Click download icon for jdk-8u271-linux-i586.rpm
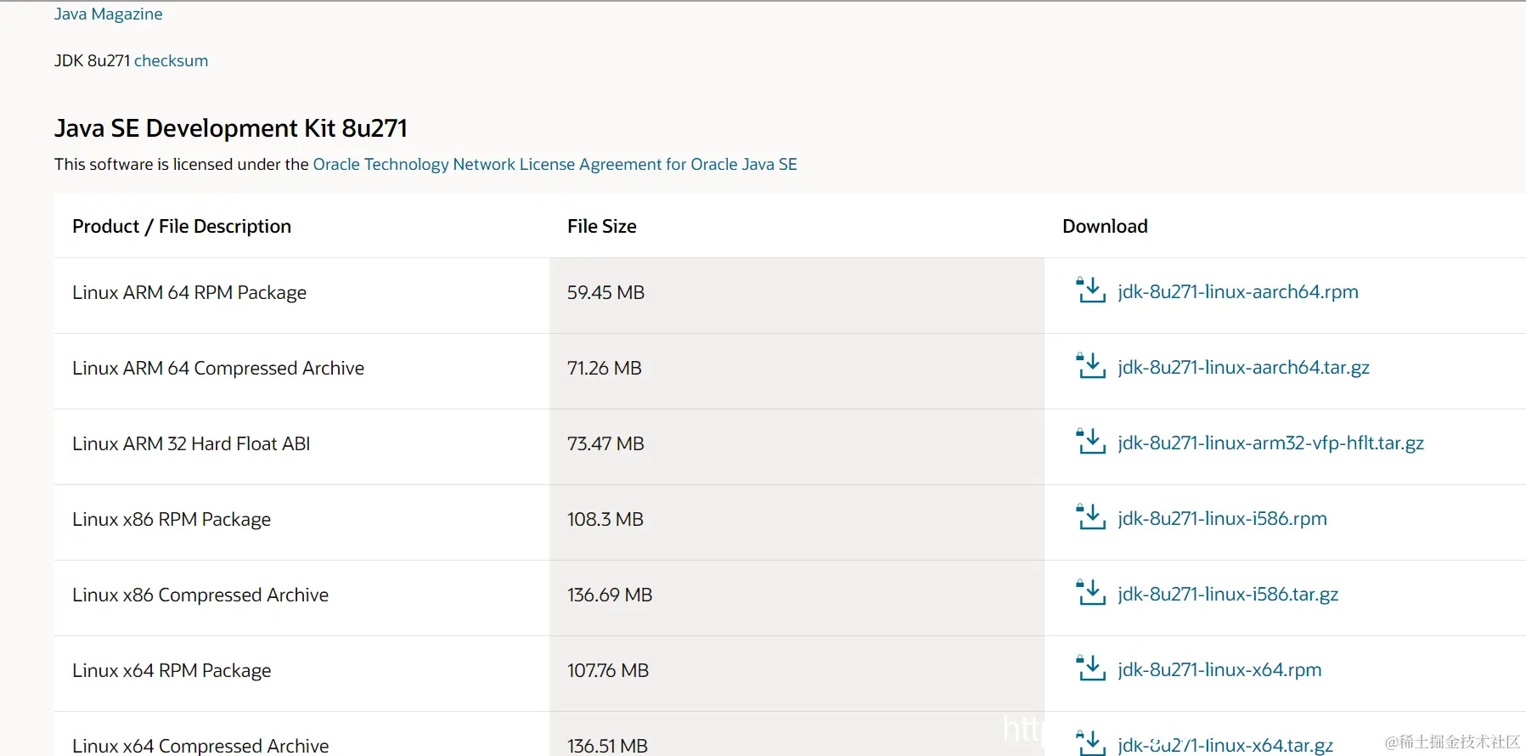This screenshot has height=756, width=1526. click(x=1090, y=517)
